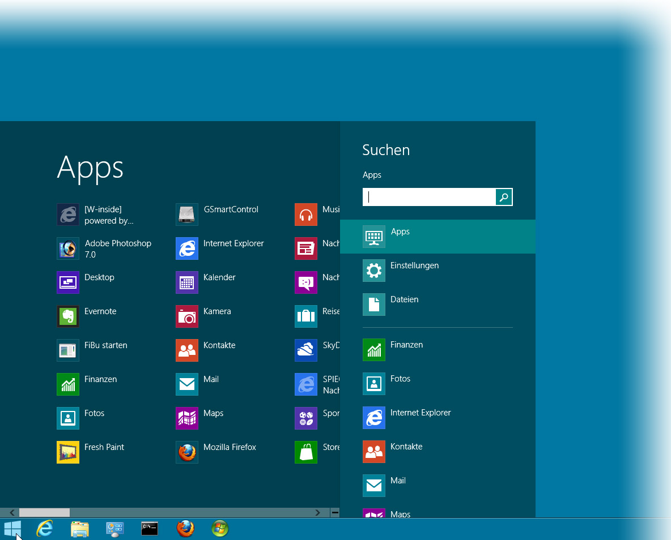The image size is (671, 540).
Task: Search within Fotos in Suchen panel
Action: coord(438,384)
